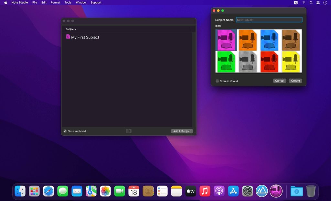The image size is (331, 201).
Task: Open the Support menu
Action: point(96,3)
